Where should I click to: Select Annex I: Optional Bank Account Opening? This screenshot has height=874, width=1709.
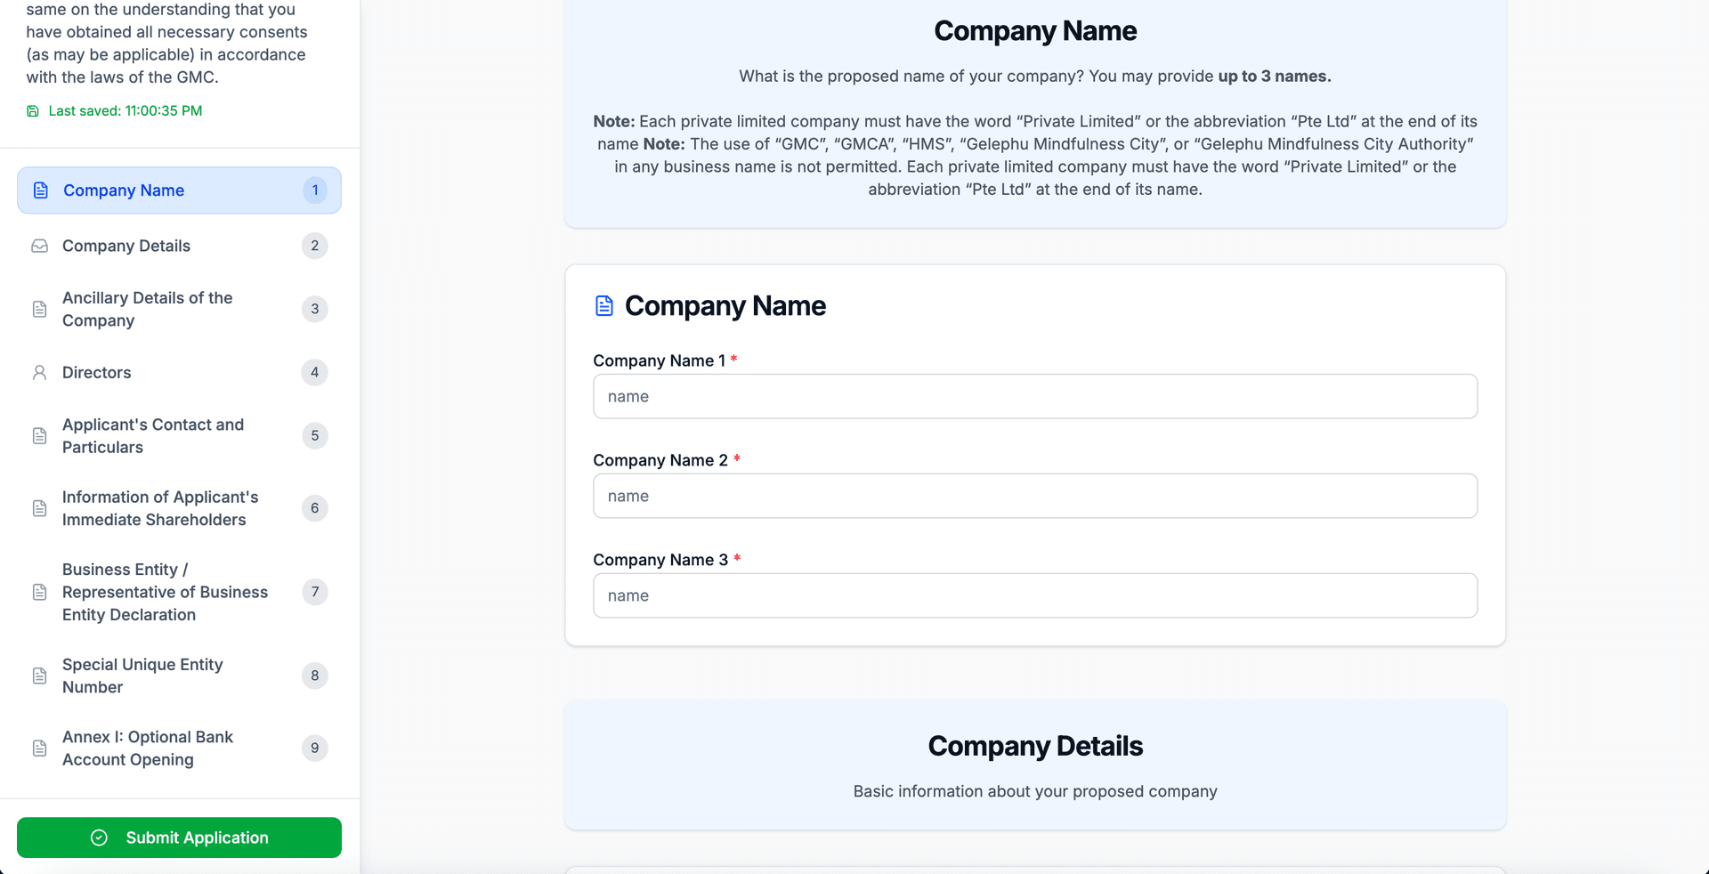[147, 749]
